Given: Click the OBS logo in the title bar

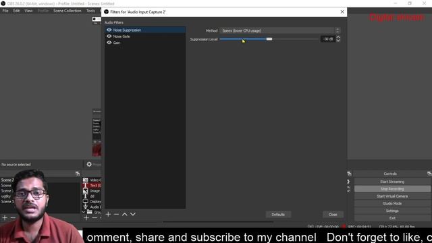Looking at the screenshot, I should [x=3, y=3].
